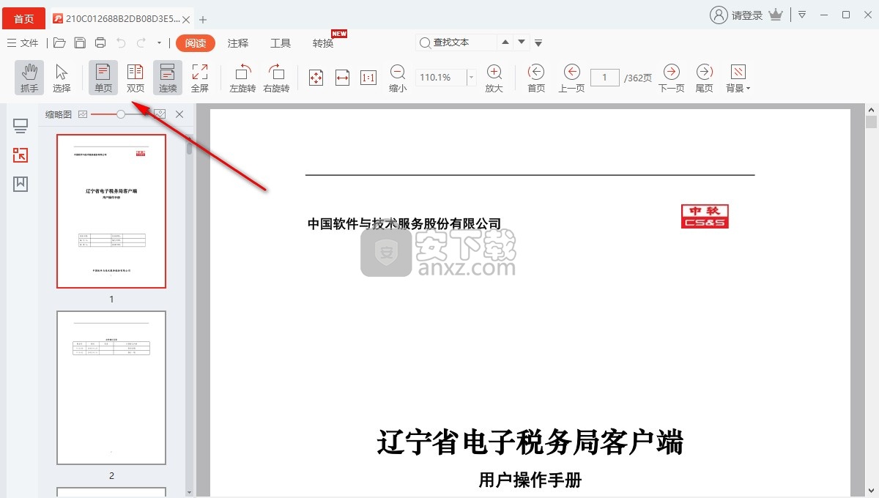This screenshot has width=879, height=498.
Task: Click the save icon
Action: (80, 43)
